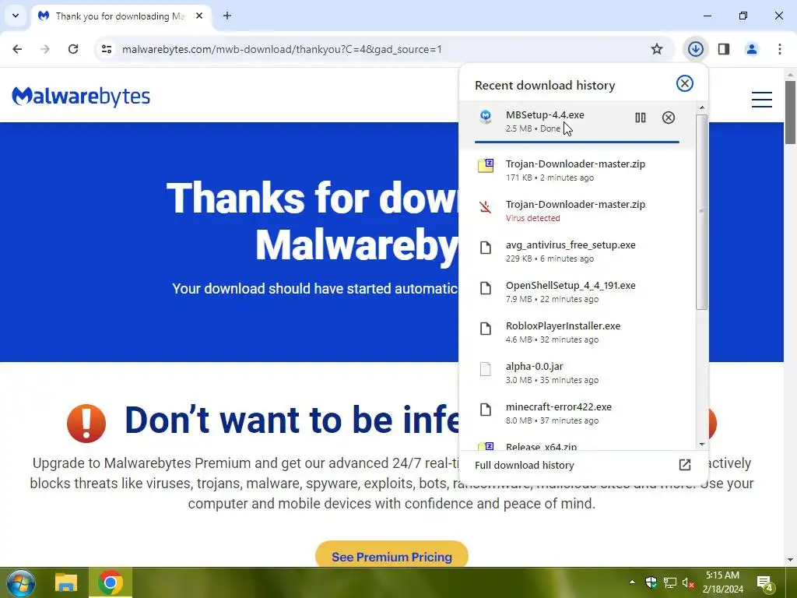This screenshot has width=797, height=598.
Task: Click RobloxPlayerInstaller.exe file name
Action: click(x=563, y=325)
